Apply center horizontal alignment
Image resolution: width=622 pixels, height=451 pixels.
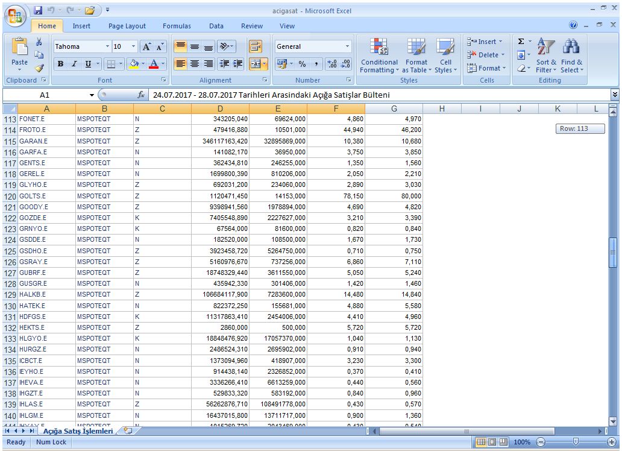pos(194,63)
